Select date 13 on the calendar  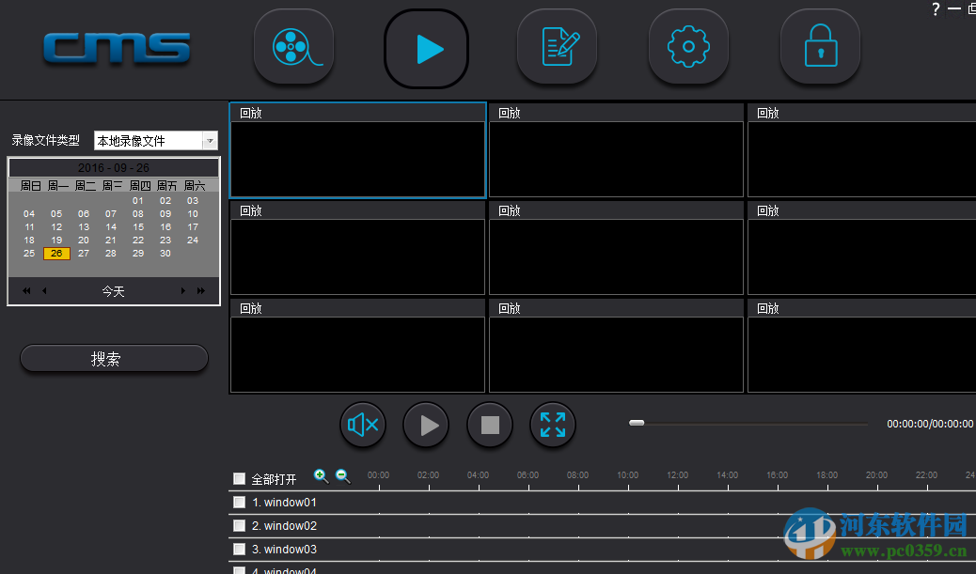click(x=83, y=226)
